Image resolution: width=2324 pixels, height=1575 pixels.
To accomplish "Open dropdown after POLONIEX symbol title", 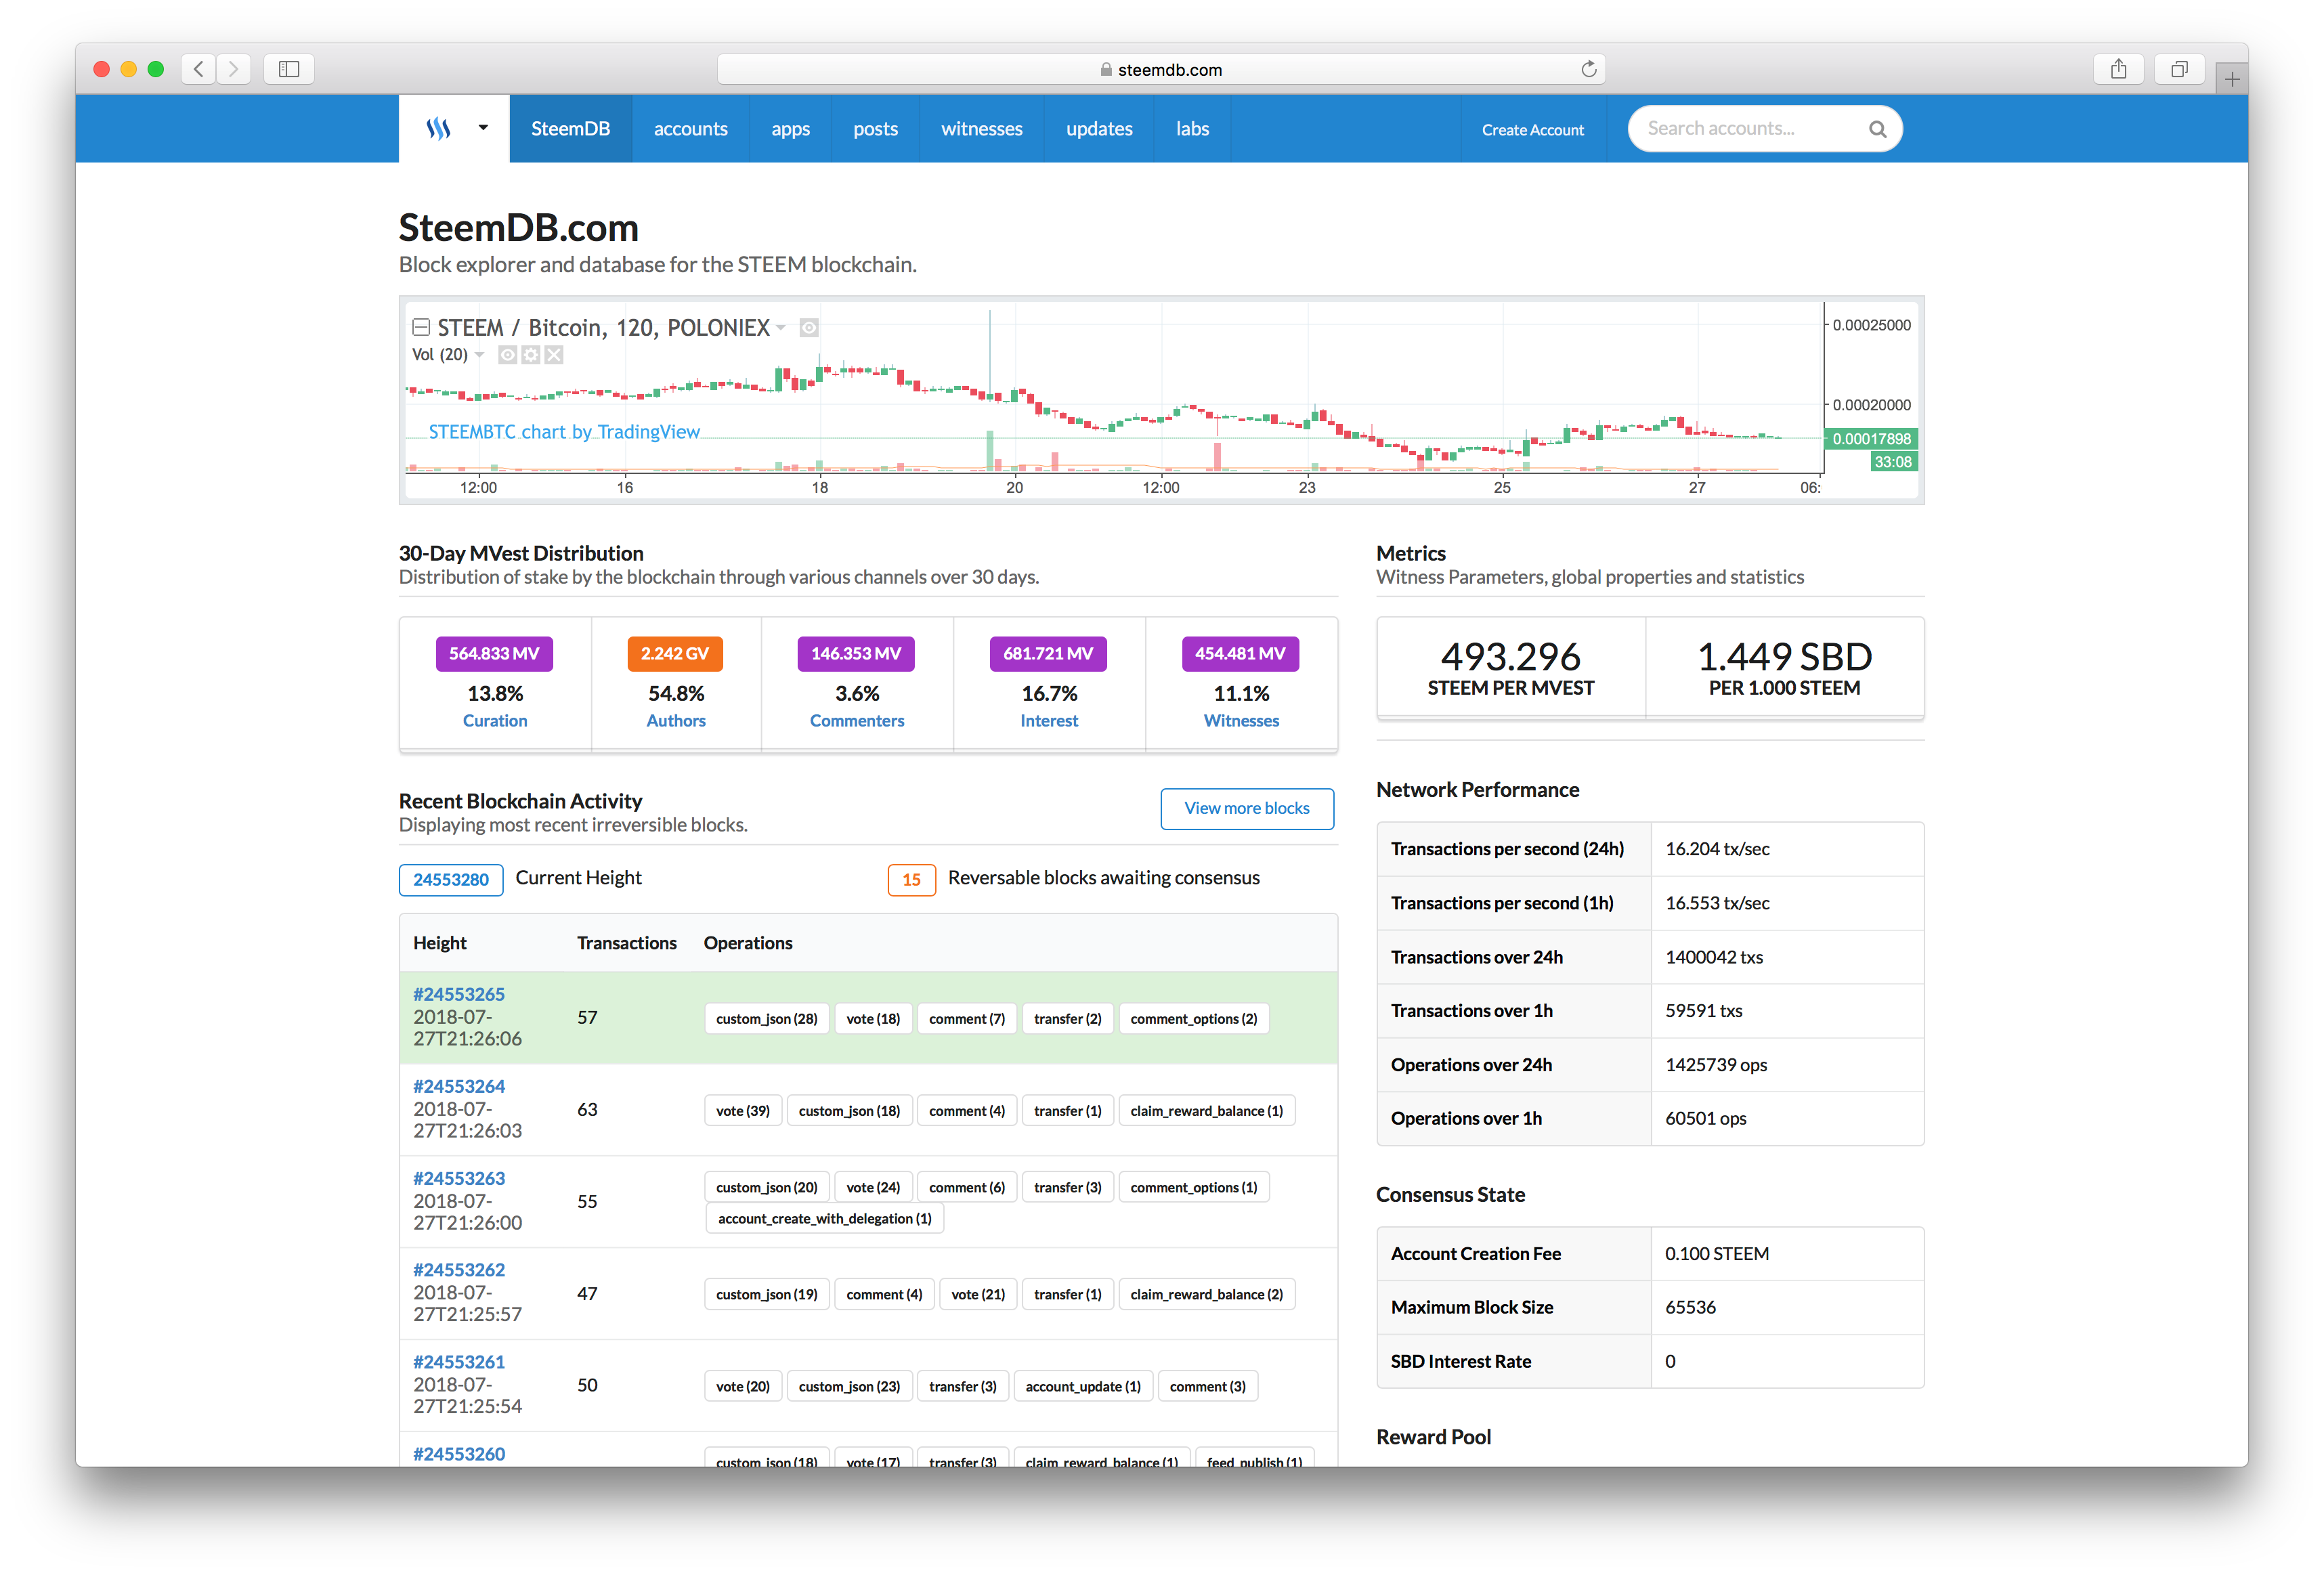I will pos(781,328).
